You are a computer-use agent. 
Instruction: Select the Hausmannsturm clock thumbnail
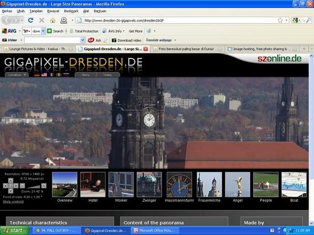179,185
